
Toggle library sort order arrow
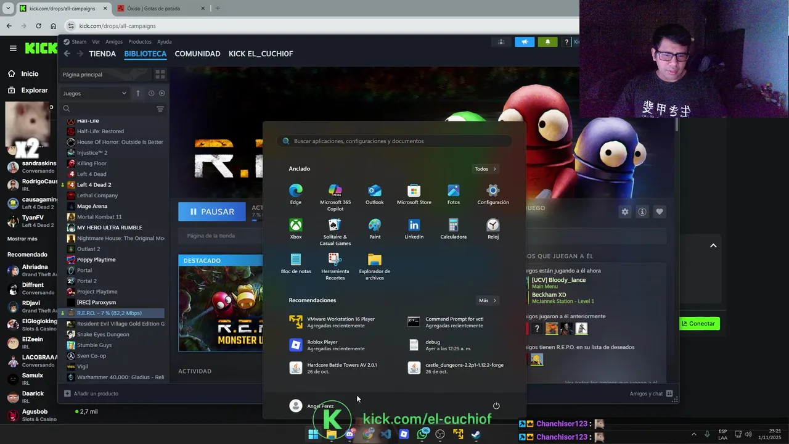pos(137,93)
